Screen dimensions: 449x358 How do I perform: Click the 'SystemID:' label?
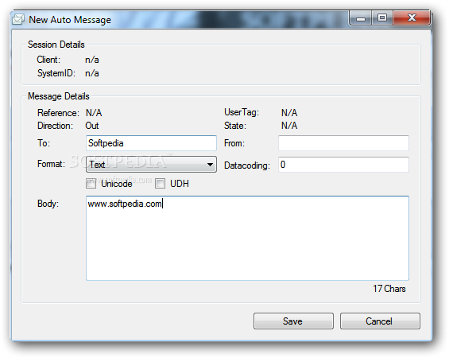coord(56,73)
